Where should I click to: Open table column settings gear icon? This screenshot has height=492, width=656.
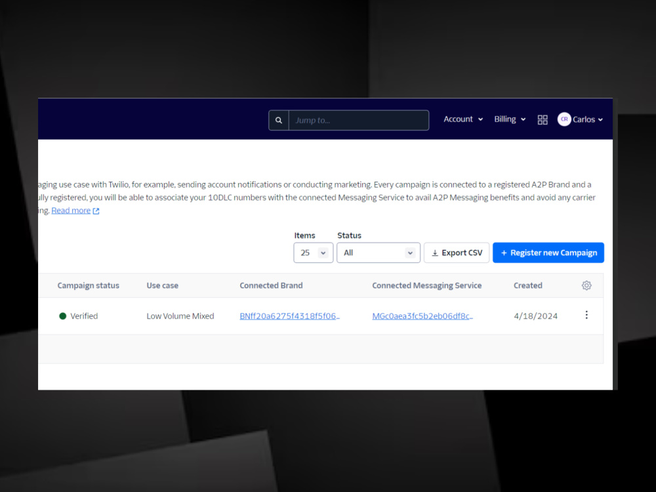coord(586,285)
